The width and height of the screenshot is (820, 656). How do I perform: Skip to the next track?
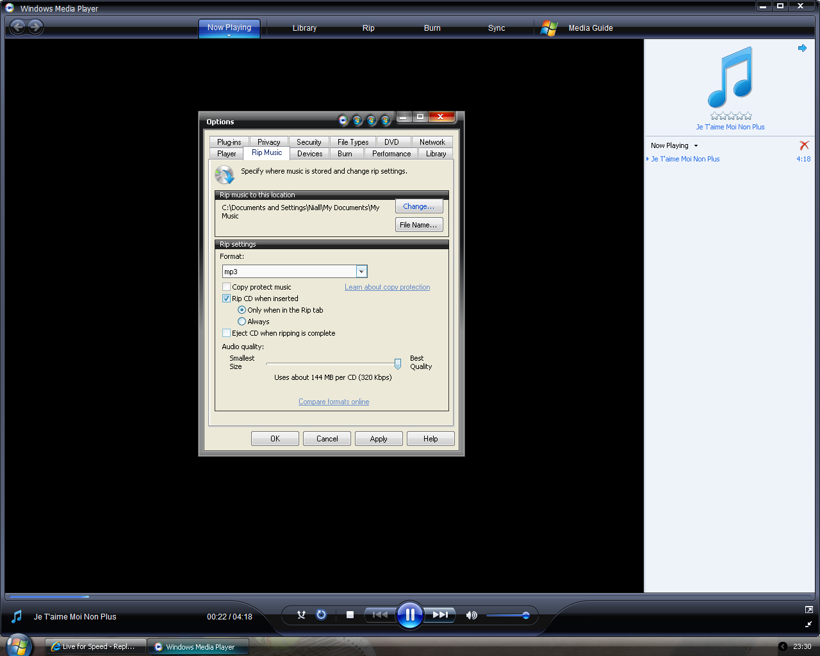click(x=440, y=615)
